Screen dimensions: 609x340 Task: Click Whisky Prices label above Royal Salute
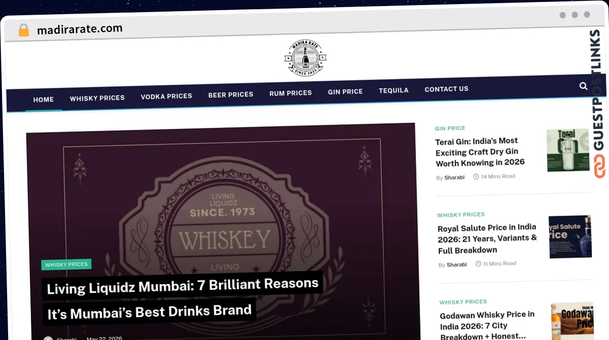click(461, 215)
